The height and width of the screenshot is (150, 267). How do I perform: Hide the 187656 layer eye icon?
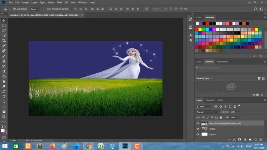coord(198,129)
